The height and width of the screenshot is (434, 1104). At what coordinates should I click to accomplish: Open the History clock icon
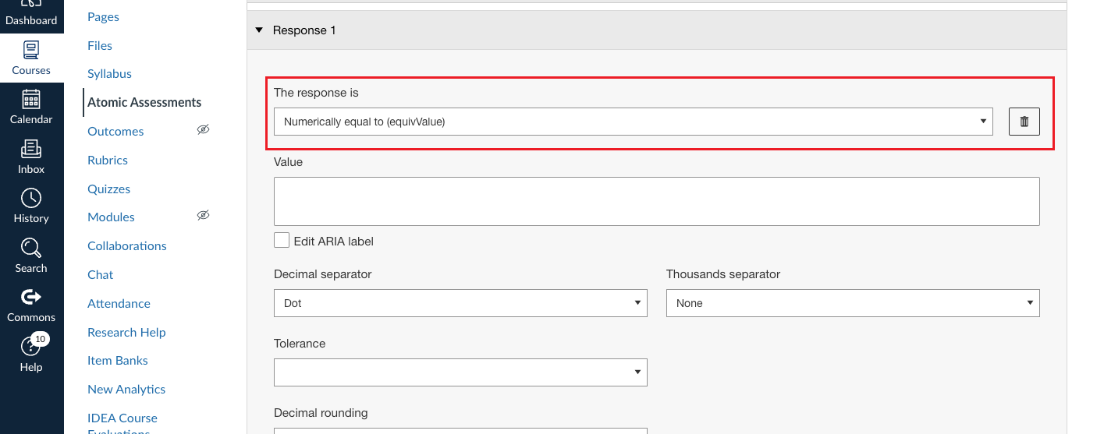31,199
